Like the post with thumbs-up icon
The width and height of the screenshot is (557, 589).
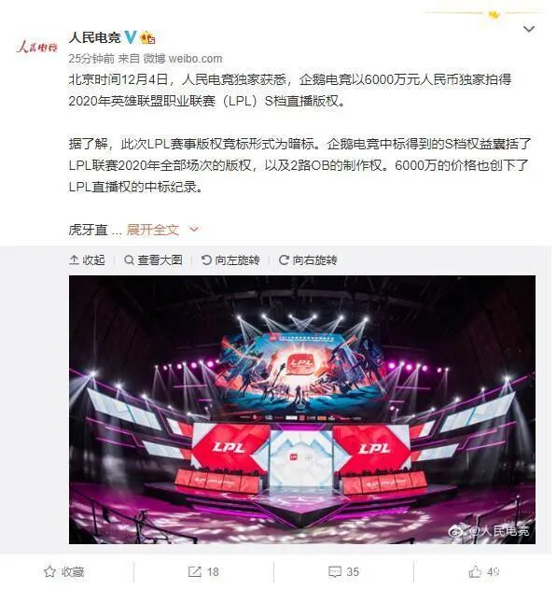point(484,572)
